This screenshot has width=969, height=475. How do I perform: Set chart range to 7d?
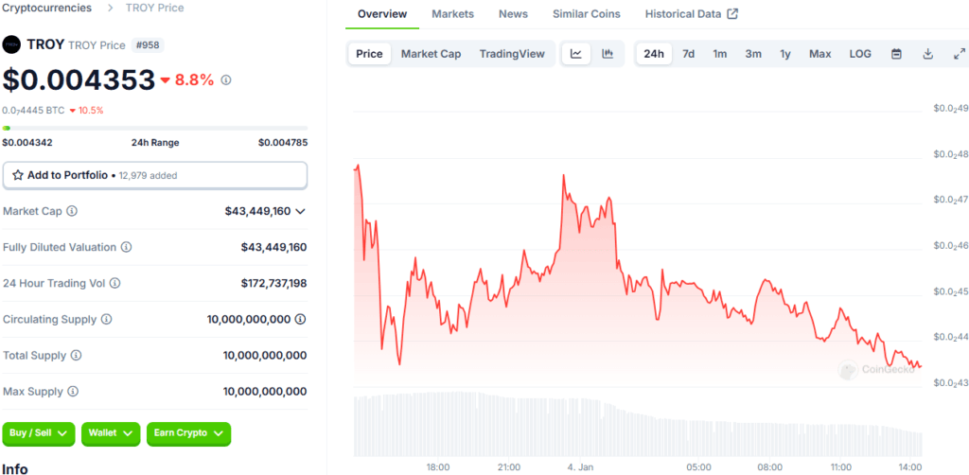[689, 54]
